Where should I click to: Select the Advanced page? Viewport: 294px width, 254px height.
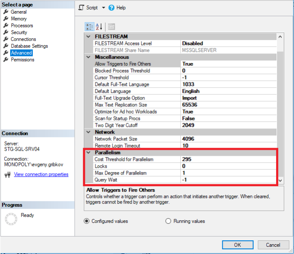coord(21,53)
